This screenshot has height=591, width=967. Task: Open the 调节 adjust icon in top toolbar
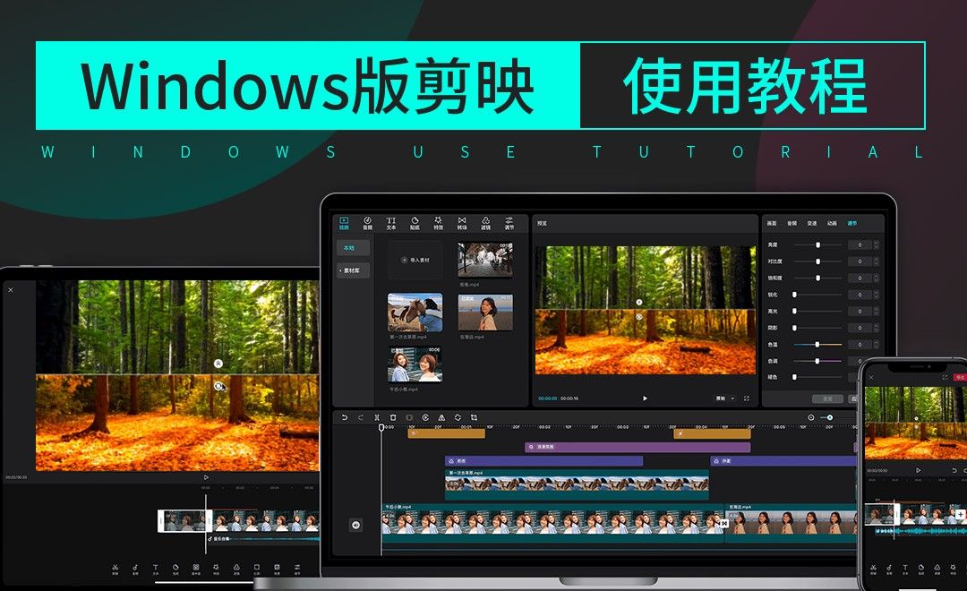click(x=509, y=223)
